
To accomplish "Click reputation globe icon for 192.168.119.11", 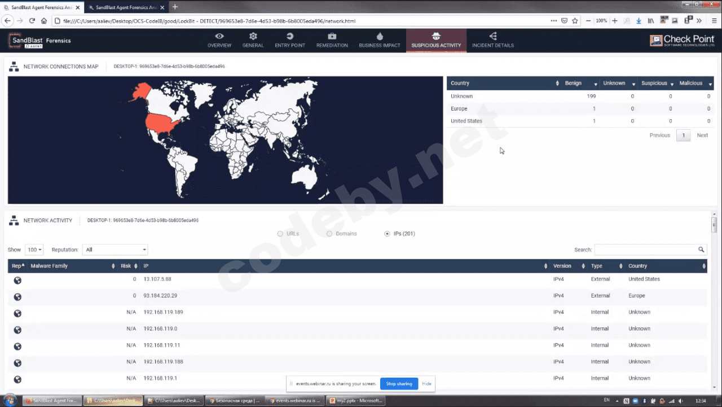I will [17, 347].
